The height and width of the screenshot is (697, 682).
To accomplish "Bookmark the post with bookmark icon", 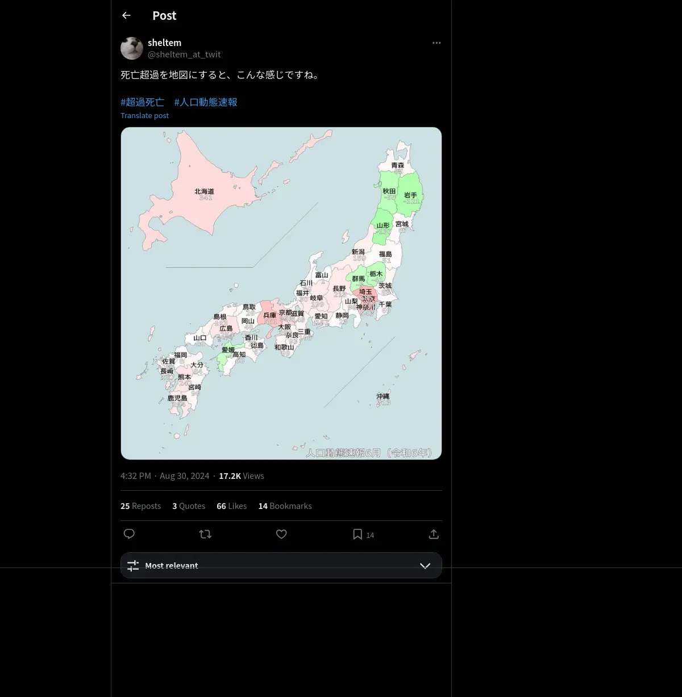I will pos(357,534).
